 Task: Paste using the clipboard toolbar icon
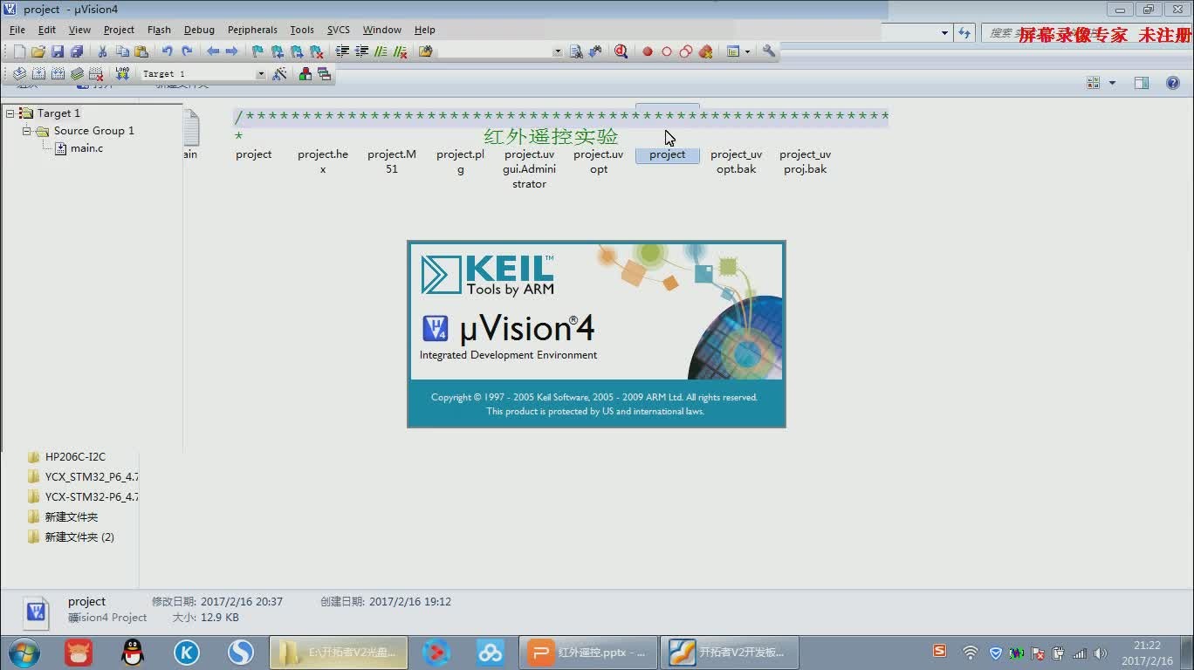coord(141,51)
